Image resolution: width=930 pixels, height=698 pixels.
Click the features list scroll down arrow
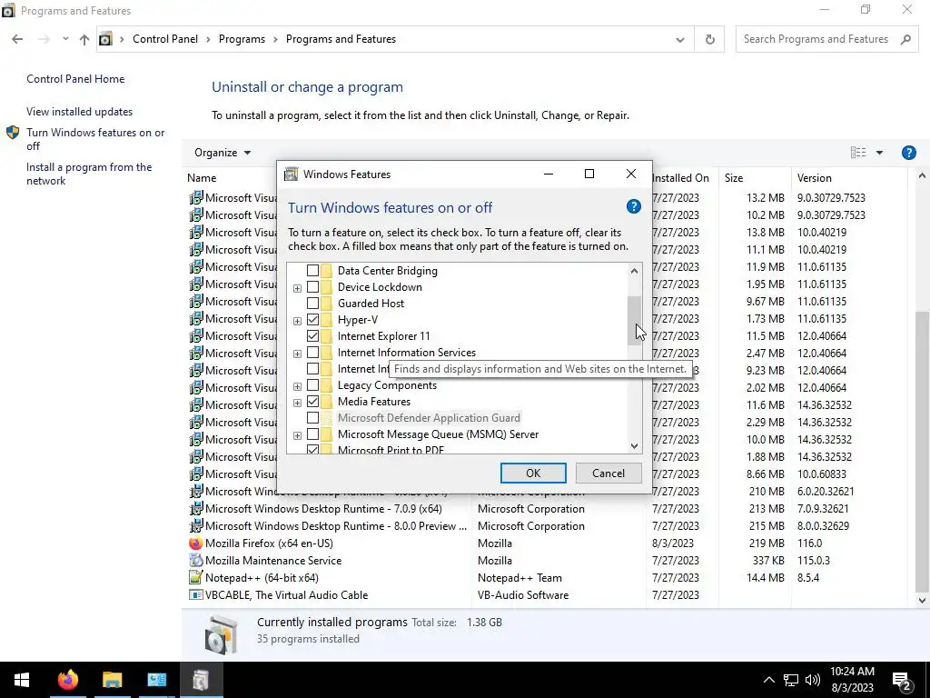tap(634, 446)
